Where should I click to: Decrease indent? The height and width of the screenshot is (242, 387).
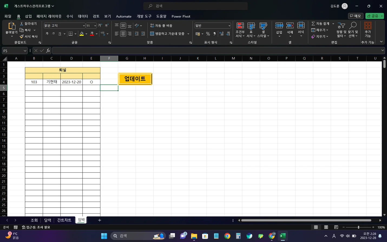point(137,34)
